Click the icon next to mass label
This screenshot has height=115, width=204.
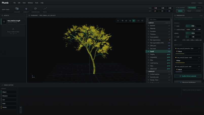pos(175,26)
